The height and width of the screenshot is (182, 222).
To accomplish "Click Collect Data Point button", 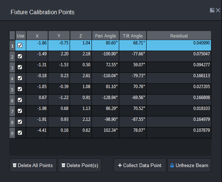I will click(140, 165).
